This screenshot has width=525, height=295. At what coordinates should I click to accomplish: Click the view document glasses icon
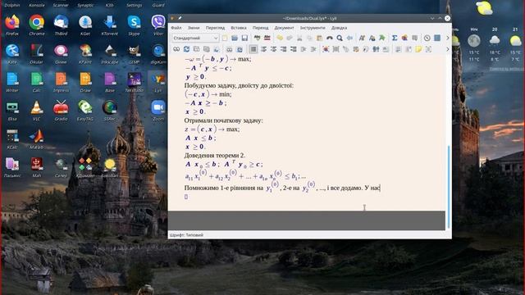pyautogui.click(x=176, y=49)
